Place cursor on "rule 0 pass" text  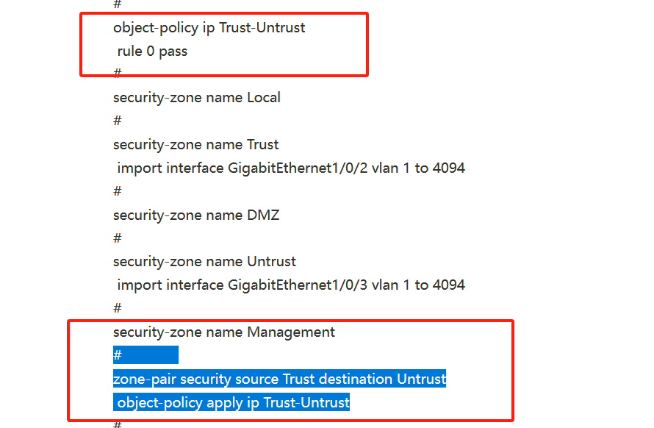point(152,51)
